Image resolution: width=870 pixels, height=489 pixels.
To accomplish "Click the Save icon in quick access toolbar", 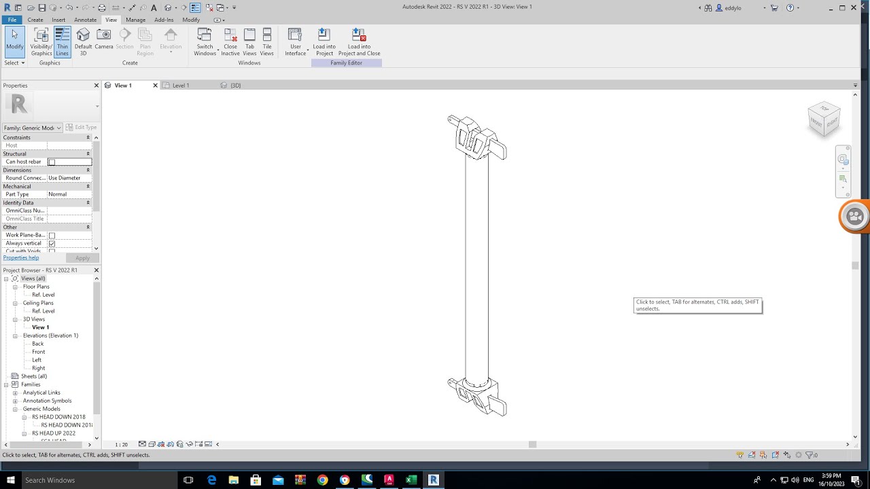I will 42,7.
